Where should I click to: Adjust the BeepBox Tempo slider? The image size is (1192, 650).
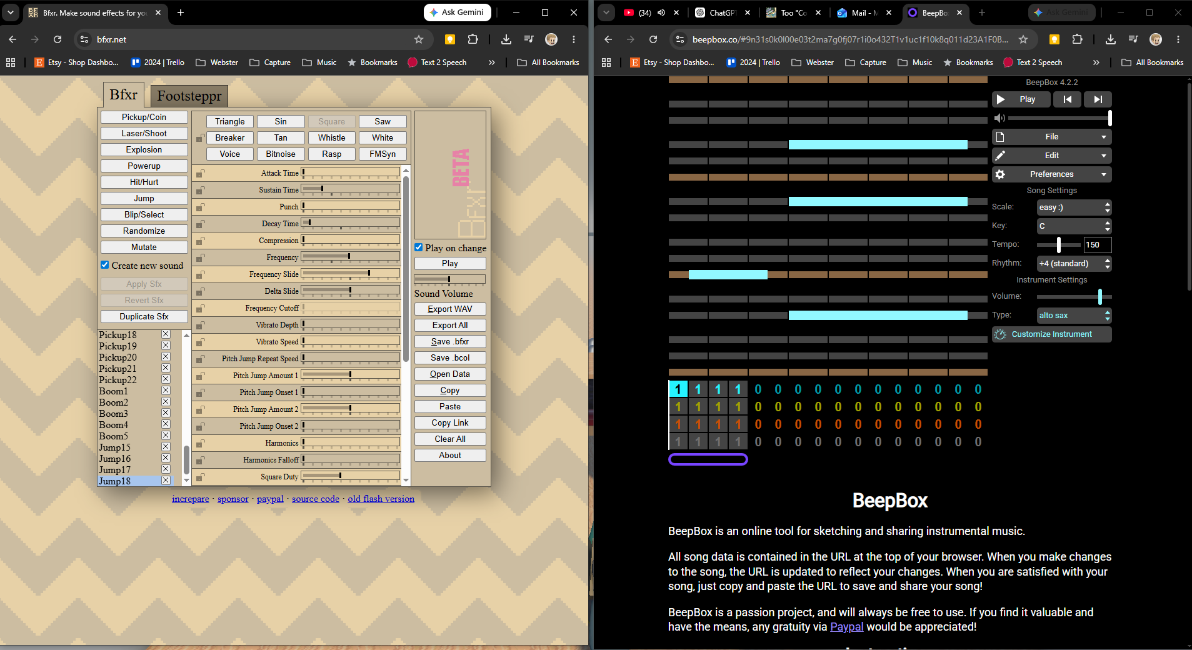[x=1058, y=245]
